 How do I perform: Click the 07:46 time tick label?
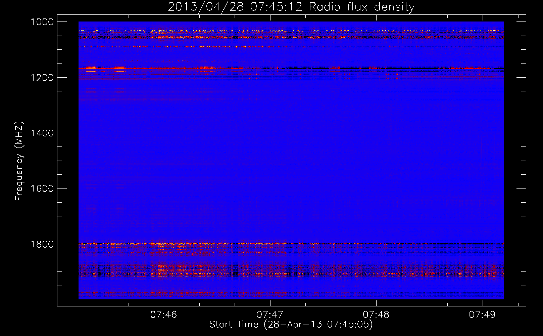coord(163,314)
